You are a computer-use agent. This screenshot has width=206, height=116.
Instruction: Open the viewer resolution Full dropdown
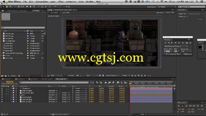tap(92, 76)
